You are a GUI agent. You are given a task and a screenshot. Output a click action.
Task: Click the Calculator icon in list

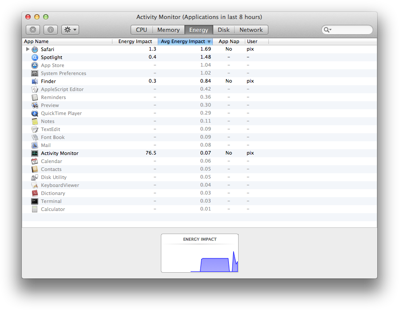point(35,209)
